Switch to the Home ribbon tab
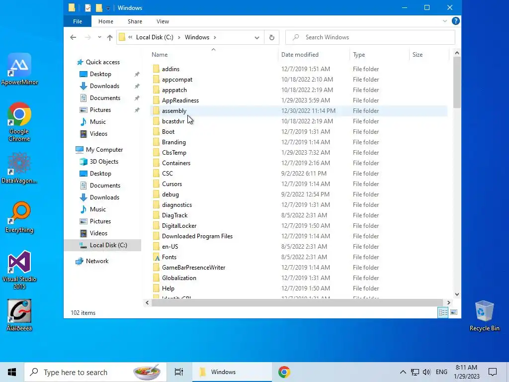This screenshot has width=509, height=382. point(106,21)
